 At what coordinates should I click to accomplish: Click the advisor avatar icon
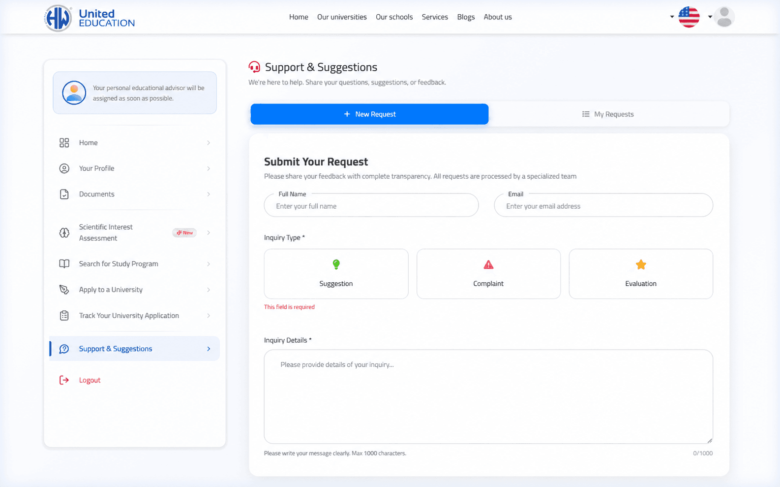point(74,93)
